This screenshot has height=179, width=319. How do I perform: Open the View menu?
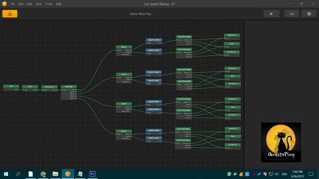click(38, 4)
